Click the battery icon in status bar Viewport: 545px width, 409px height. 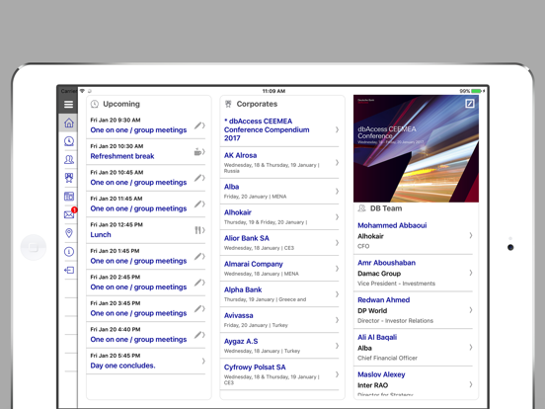click(x=476, y=91)
